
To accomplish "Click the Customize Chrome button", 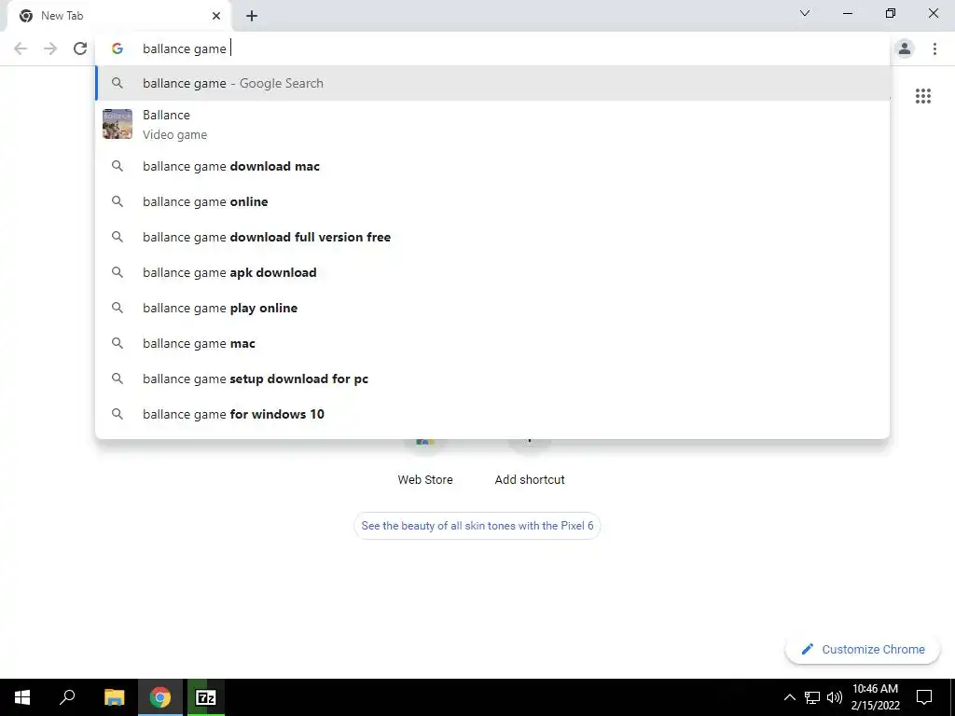I will click(x=863, y=649).
